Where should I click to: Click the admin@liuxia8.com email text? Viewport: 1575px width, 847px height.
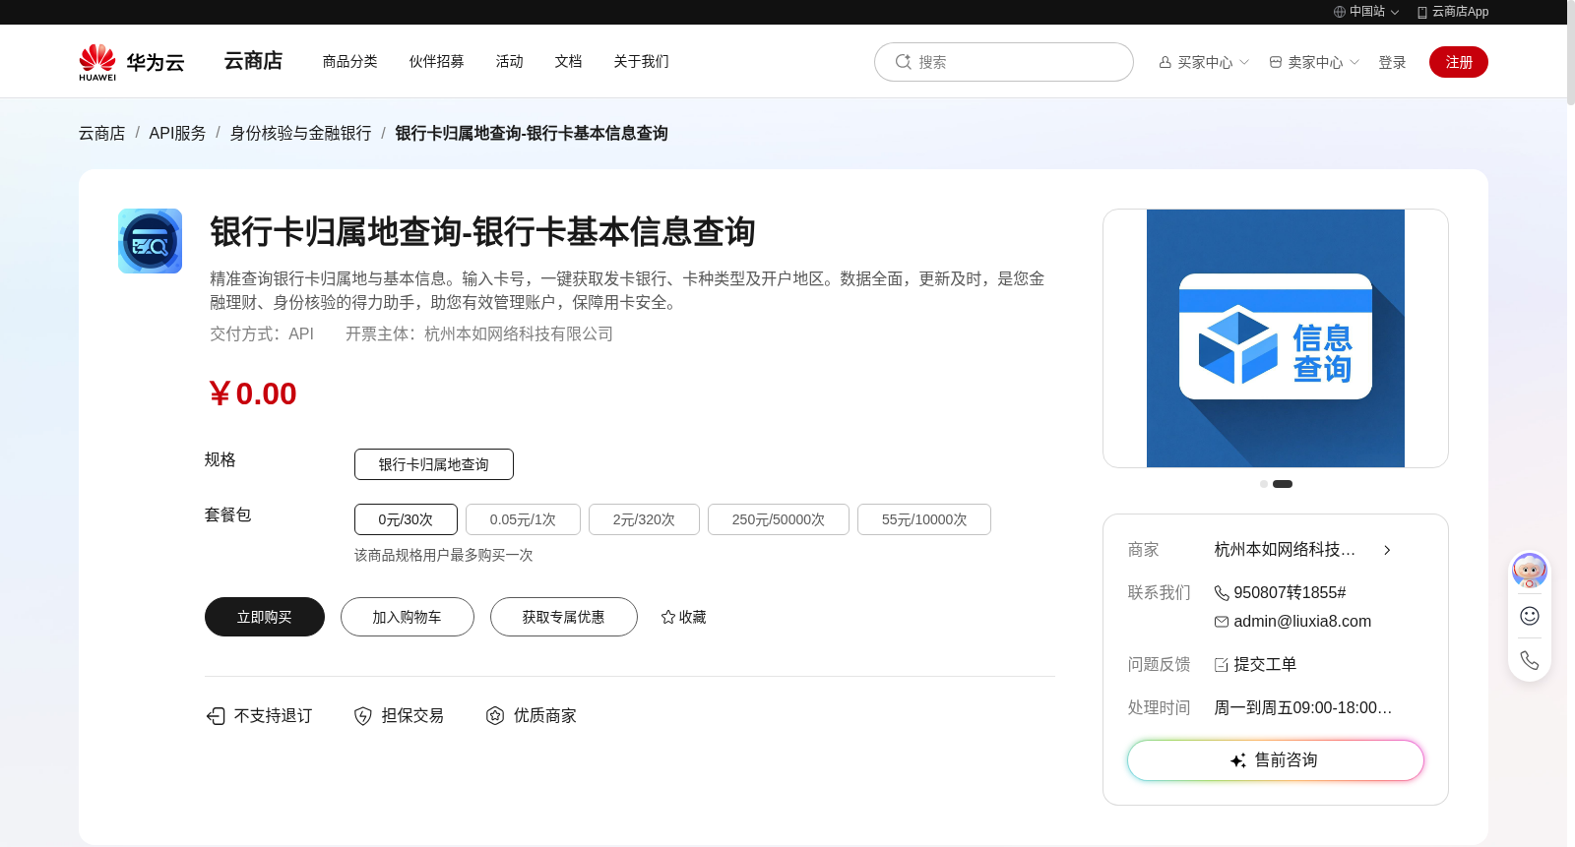click(x=1302, y=622)
